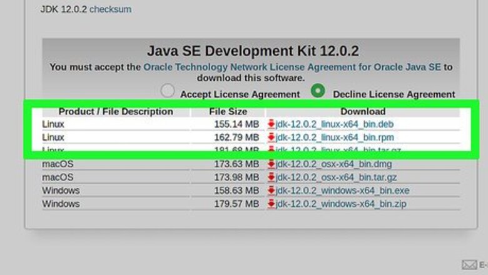Click the macOS label in the 173.63 MB row
This screenshot has width=488, height=275.
58,164
